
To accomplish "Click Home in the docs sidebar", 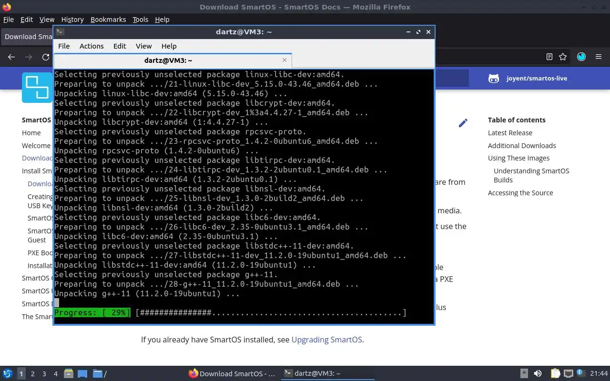I will click(31, 133).
